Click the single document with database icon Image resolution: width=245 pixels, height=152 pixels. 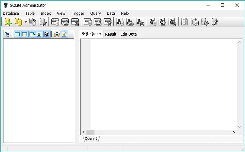(184, 22)
